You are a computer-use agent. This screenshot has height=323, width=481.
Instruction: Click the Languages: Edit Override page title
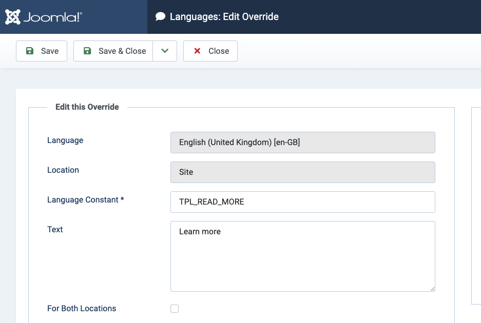tap(224, 17)
